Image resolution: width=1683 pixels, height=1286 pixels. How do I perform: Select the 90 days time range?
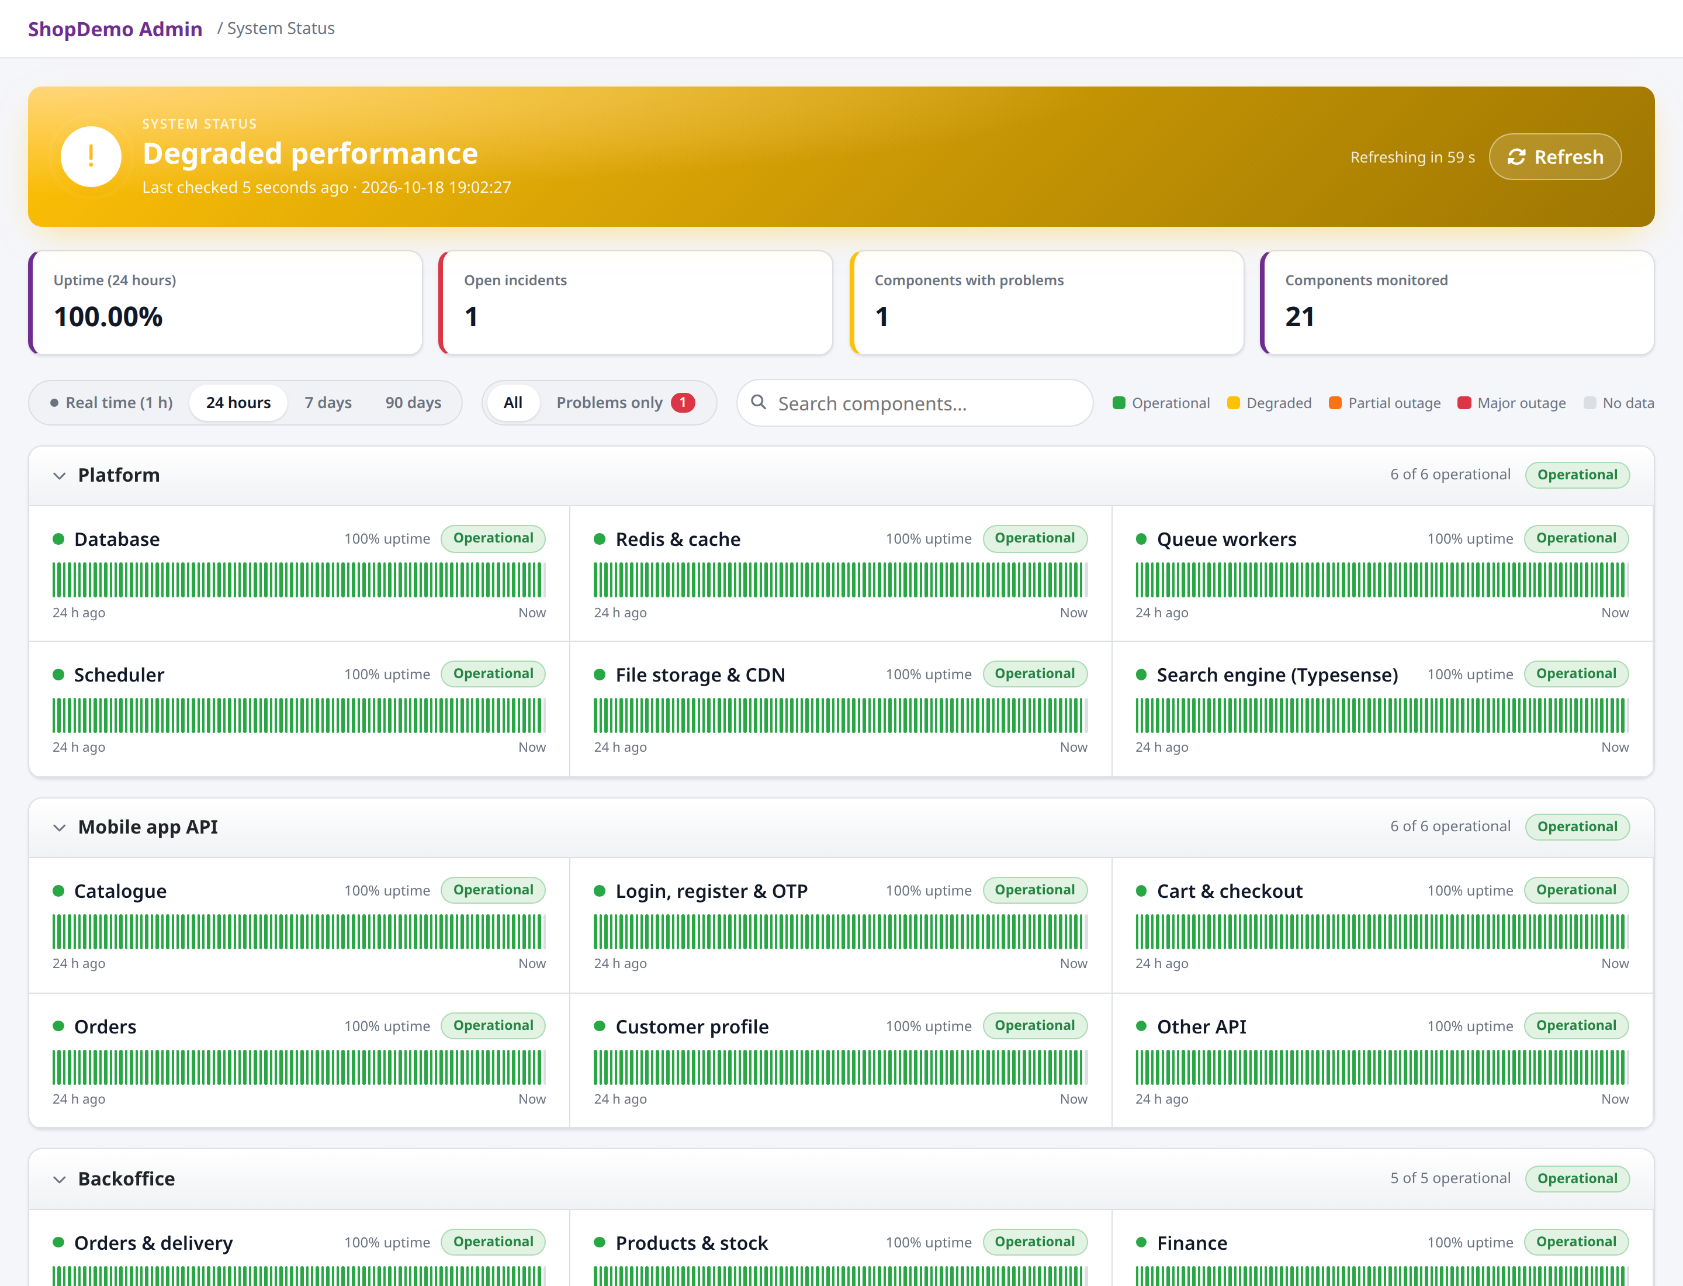pos(413,403)
